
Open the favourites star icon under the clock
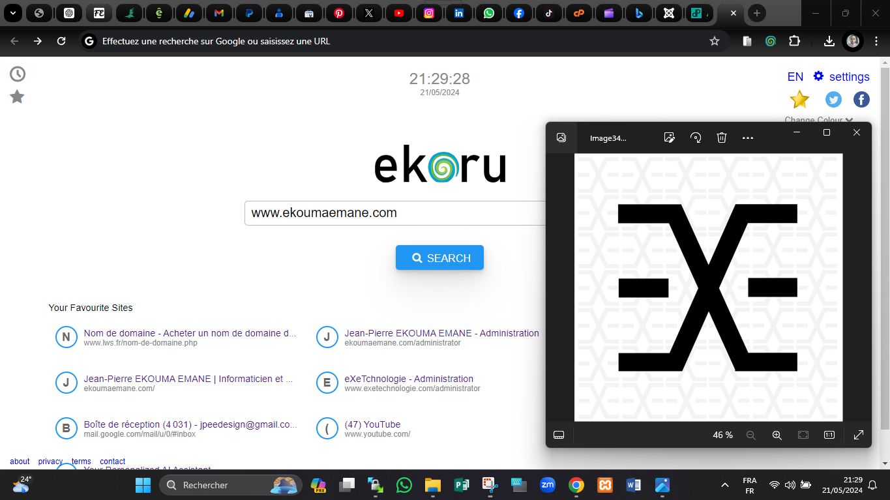(x=18, y=97)
